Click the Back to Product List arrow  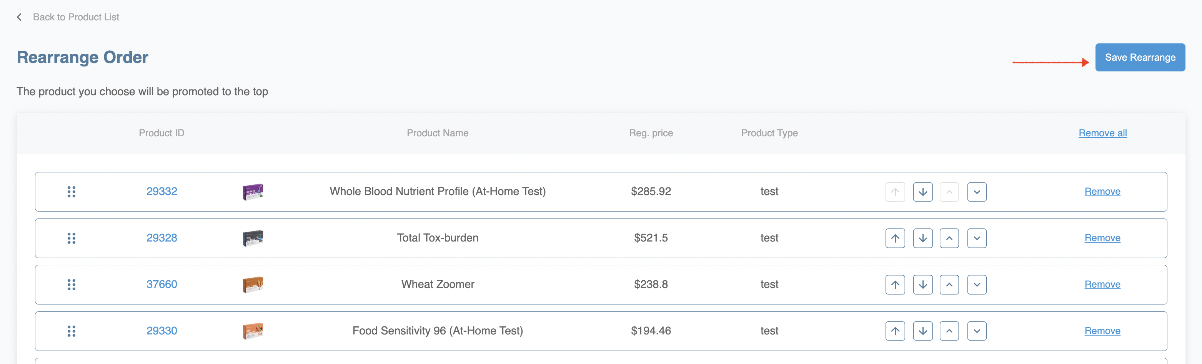pos(19,17)
